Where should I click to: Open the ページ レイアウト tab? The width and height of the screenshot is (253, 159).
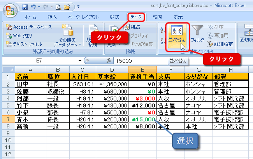click(x=83, y=17)
